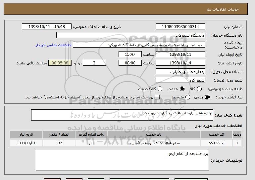Click the buyer notes text area
Screen dimensions: 255x180
122,160
